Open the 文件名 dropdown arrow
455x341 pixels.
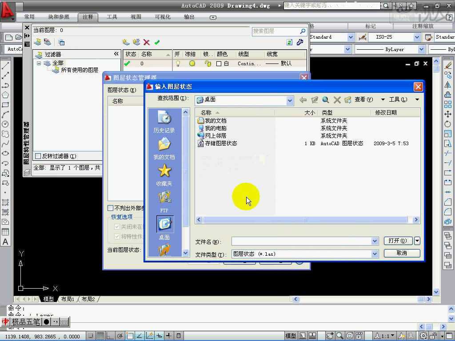click(x=375, y=241)
